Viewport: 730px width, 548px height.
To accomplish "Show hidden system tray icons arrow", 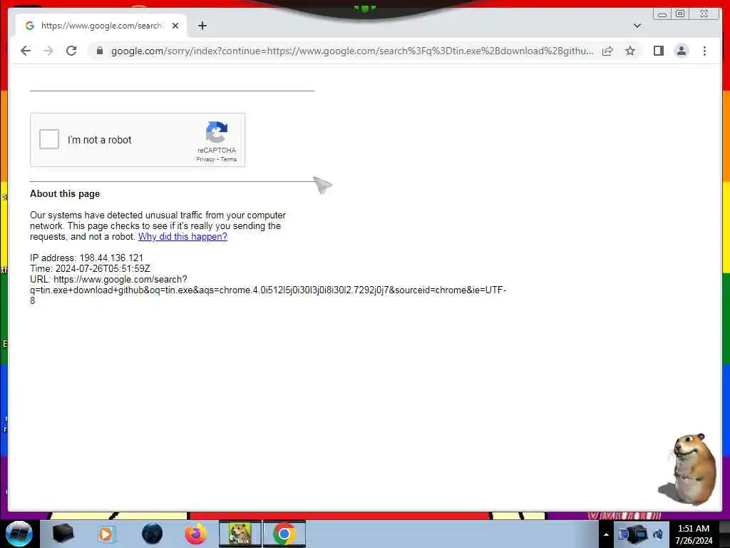I will [x=606, y=534].
